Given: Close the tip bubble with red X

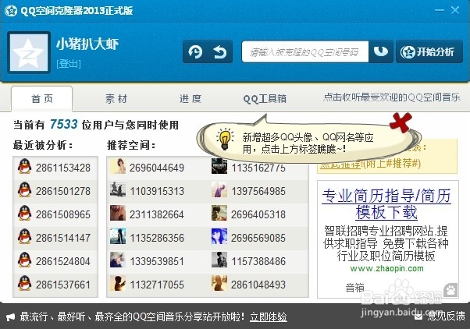Looking at the screenshot, I should pyautogui.click(x=401, y=122).
